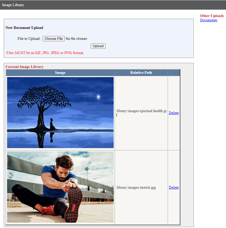The width and height of the screenshot is (226, 228).
Task: Open the Documents link under Other Uploads
Action: [209, 20]
